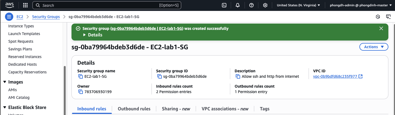Click the sidebar vertical scrollbar
This screenshot has width=395, height=115.
64,90
